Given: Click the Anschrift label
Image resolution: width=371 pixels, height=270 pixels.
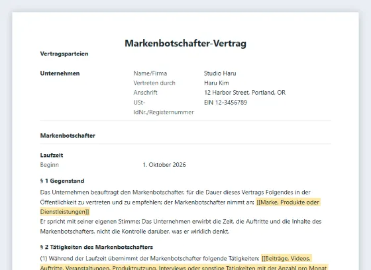Looking at the screenshot, I should tap(145, 93).
